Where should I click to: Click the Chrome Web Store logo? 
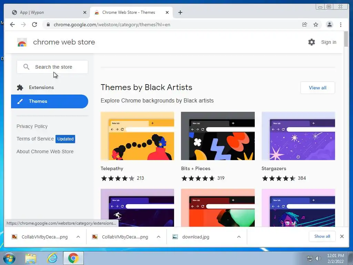tap(22, 42)
